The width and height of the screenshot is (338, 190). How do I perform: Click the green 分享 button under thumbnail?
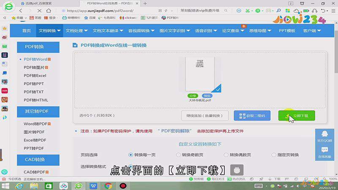pyautogui.click(x=193, y=96)
